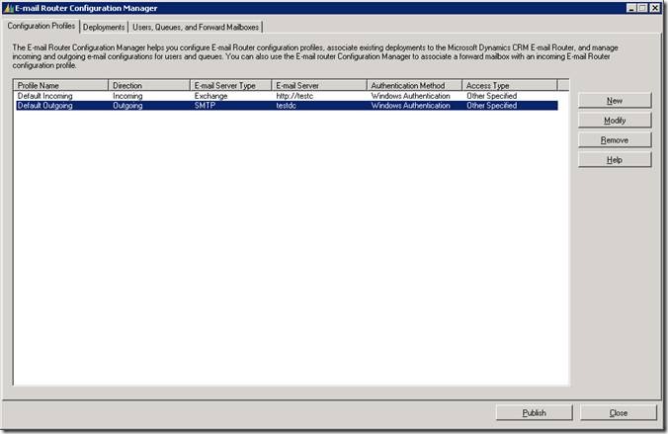
Task: Sort by Profile Name column header
Action: pyautogui.click(x=60, y=86)
